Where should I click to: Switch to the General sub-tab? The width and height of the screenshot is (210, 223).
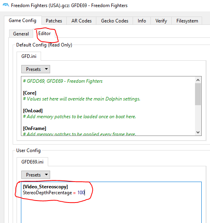21,34
